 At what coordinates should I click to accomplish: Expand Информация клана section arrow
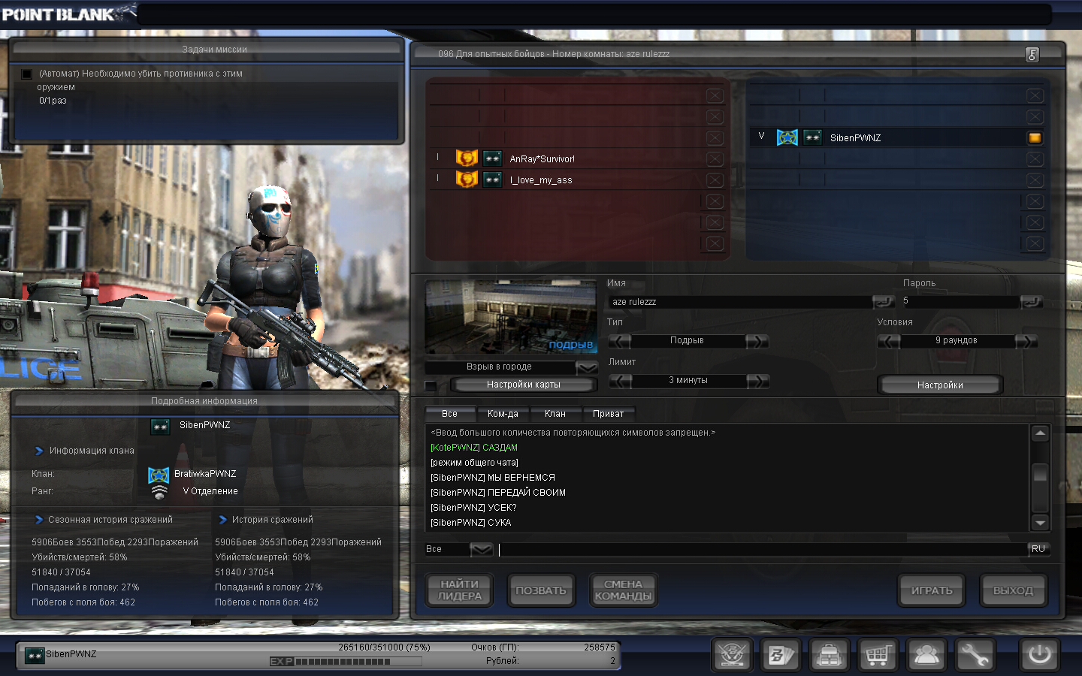click(x=39, y=451)
